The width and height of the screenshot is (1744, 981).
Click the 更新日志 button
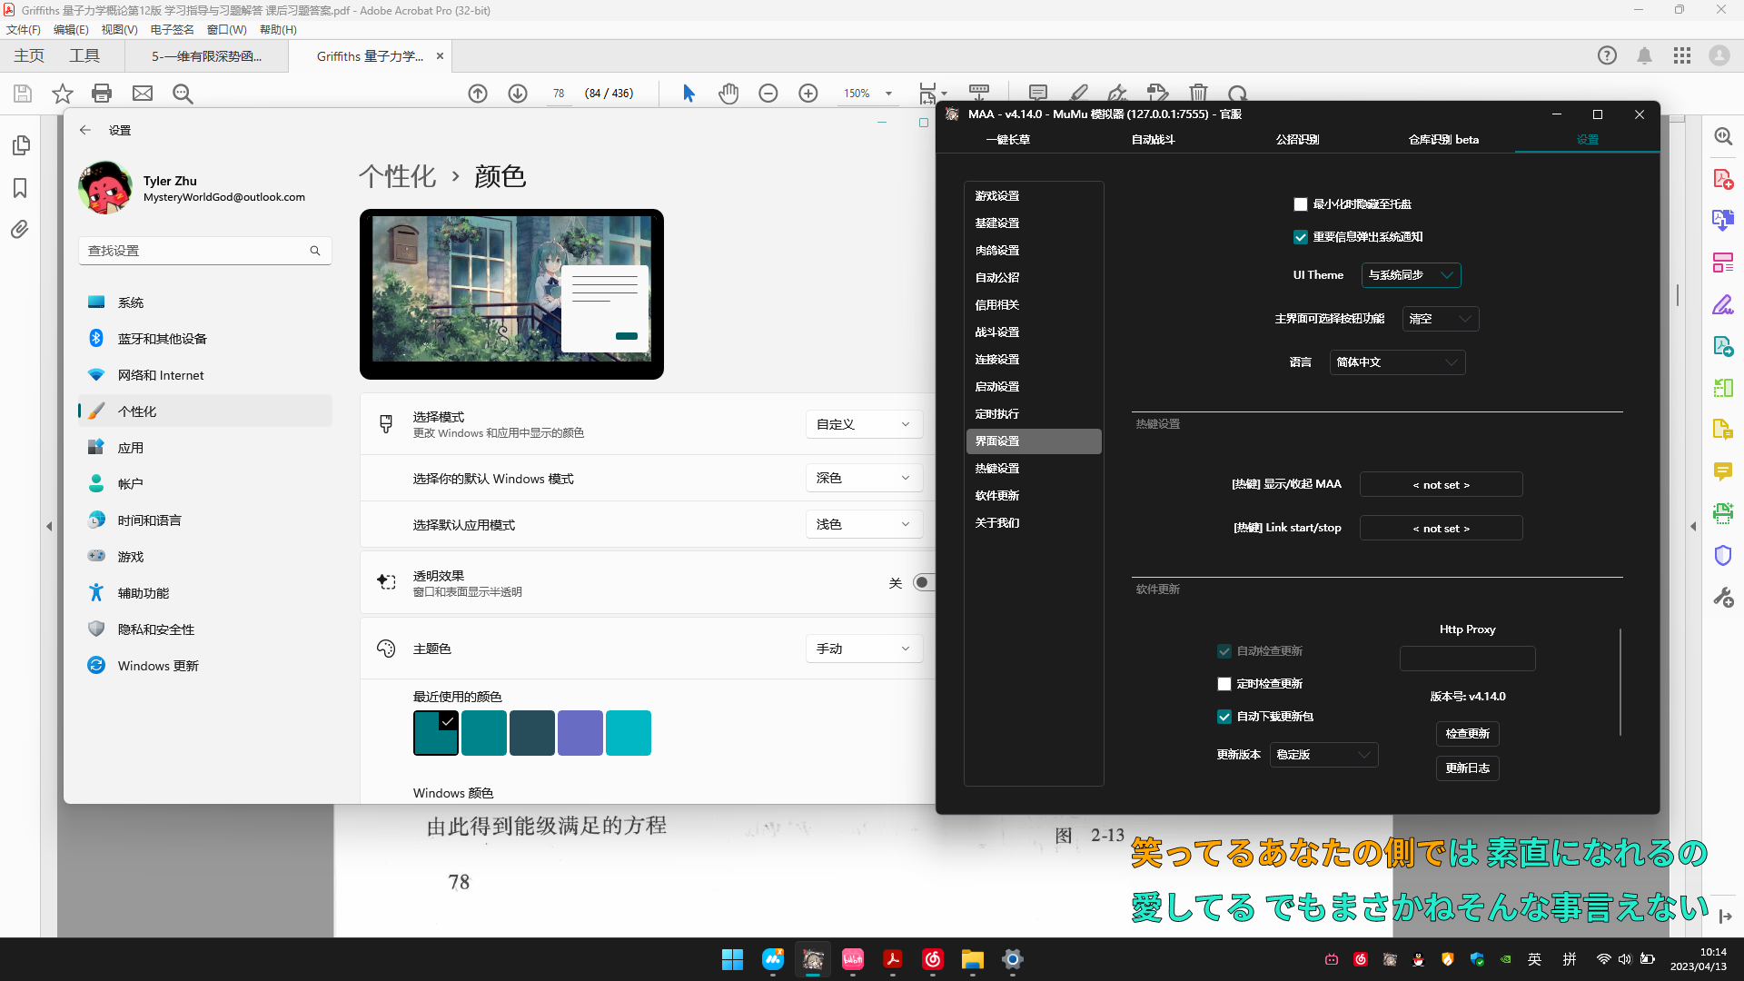pos(1467,768)
